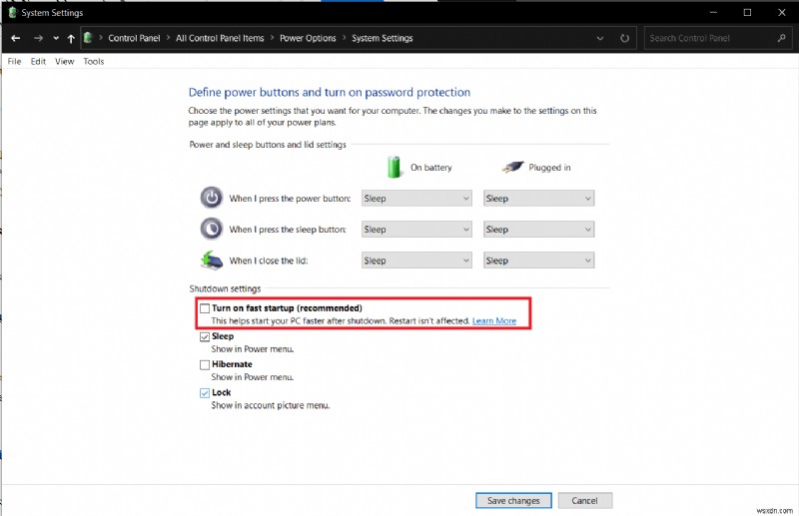The image size is (799, 516).
Task: Navigate to All Control Panel Items breadcrumb
Action: pos(220,38)
